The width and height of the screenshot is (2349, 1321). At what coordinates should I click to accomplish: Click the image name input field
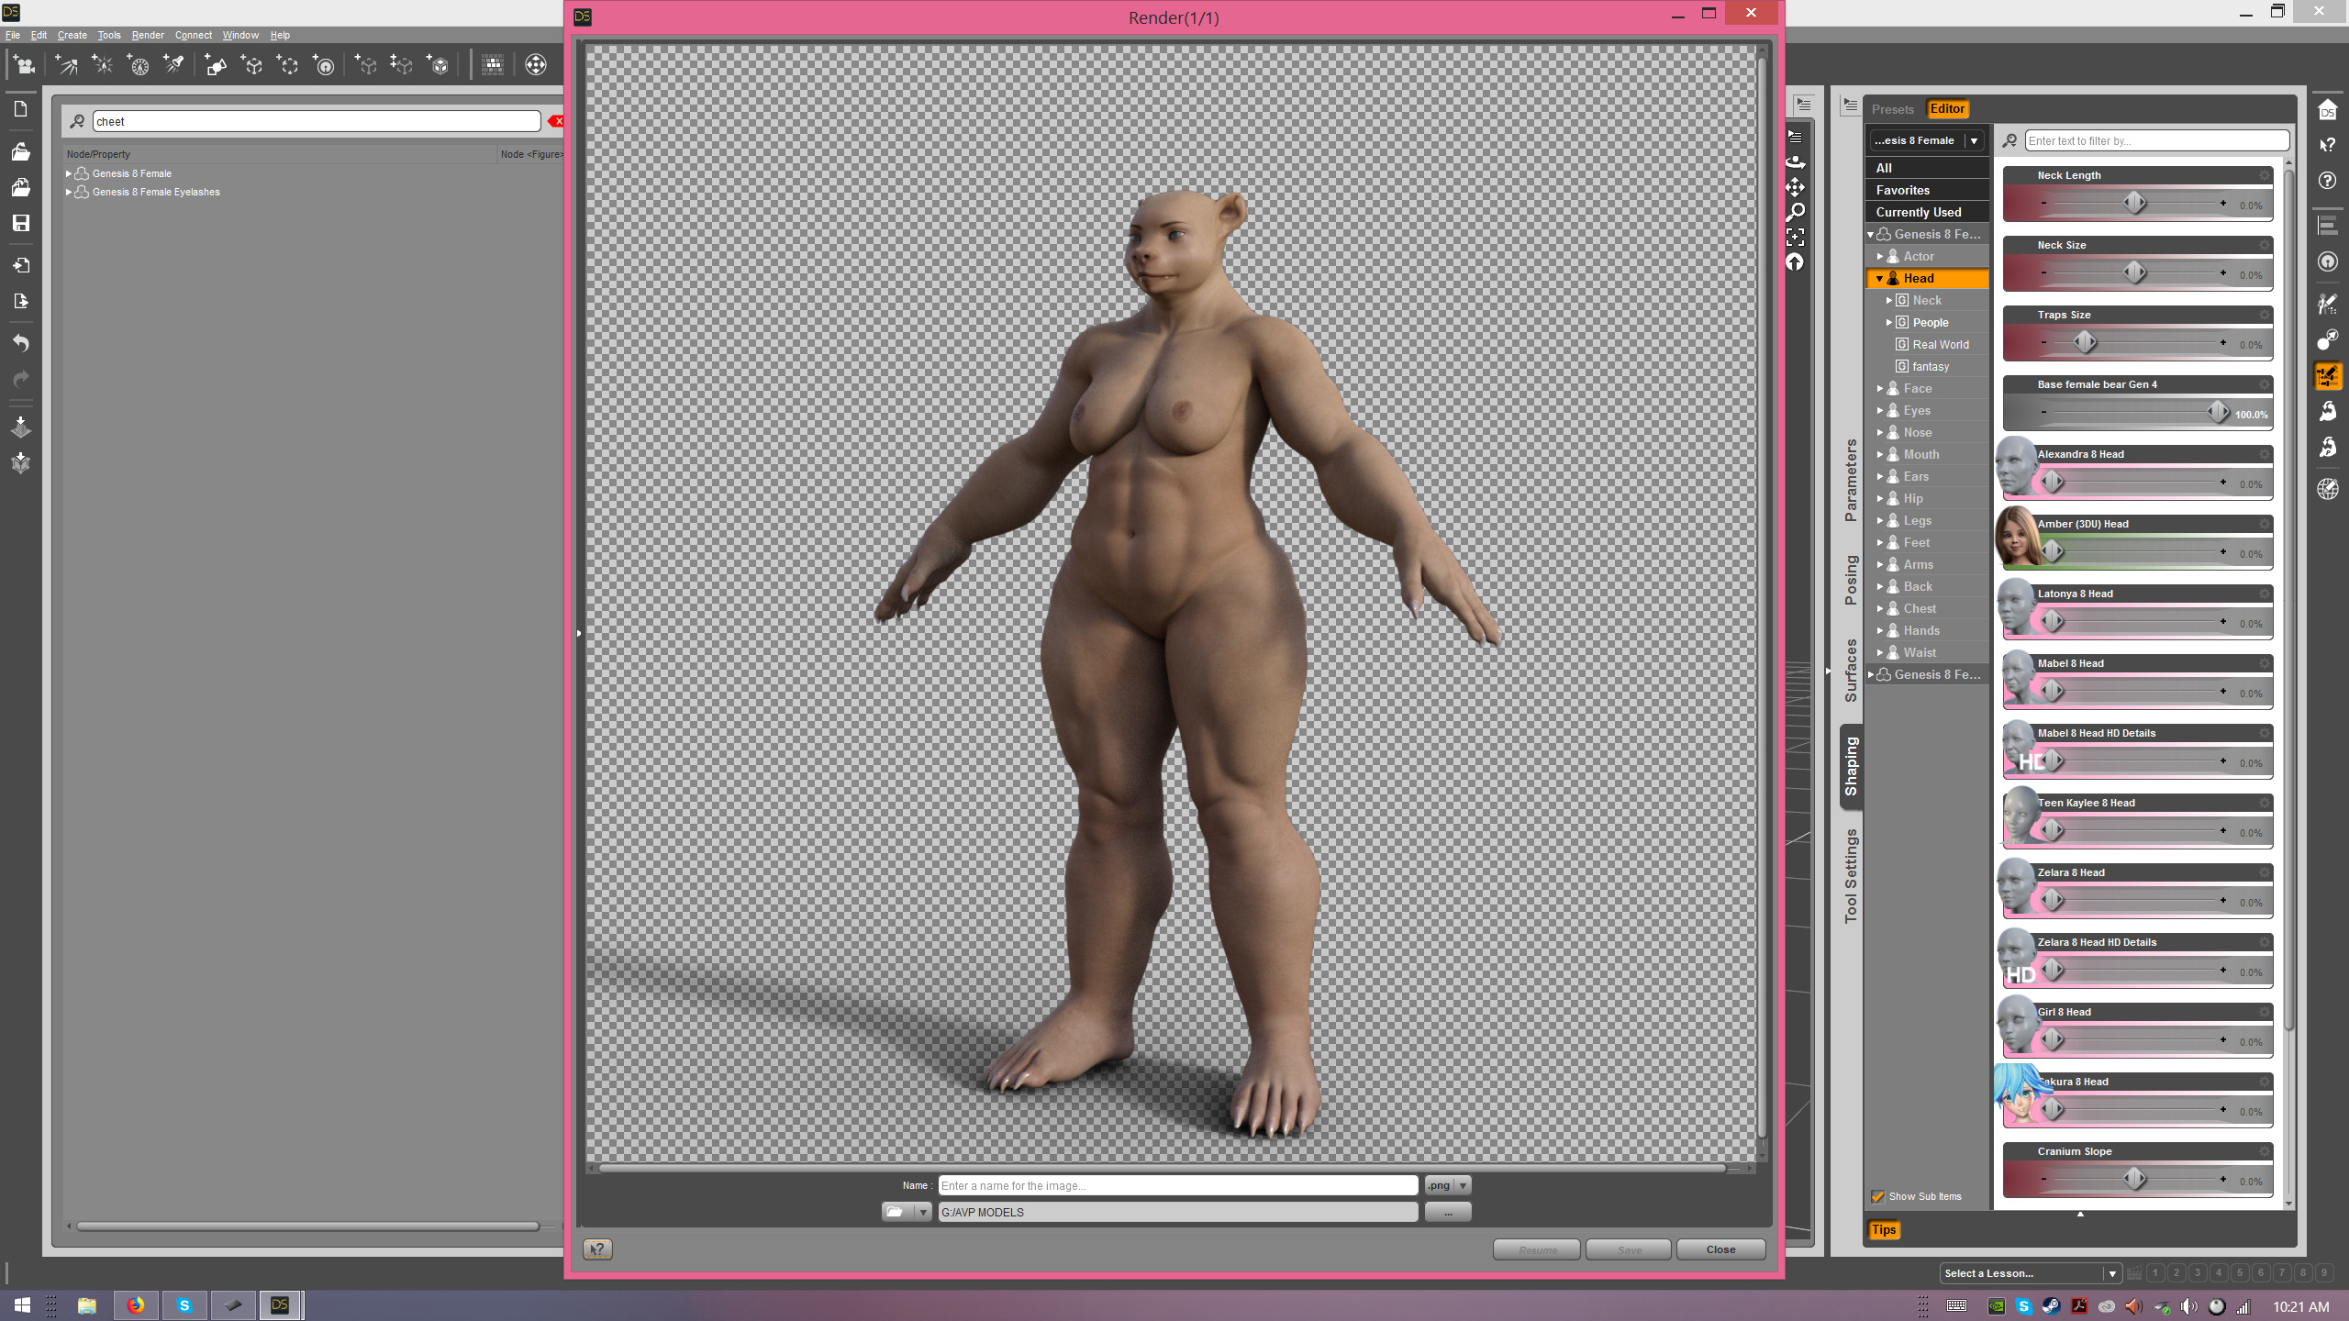1177,1185
